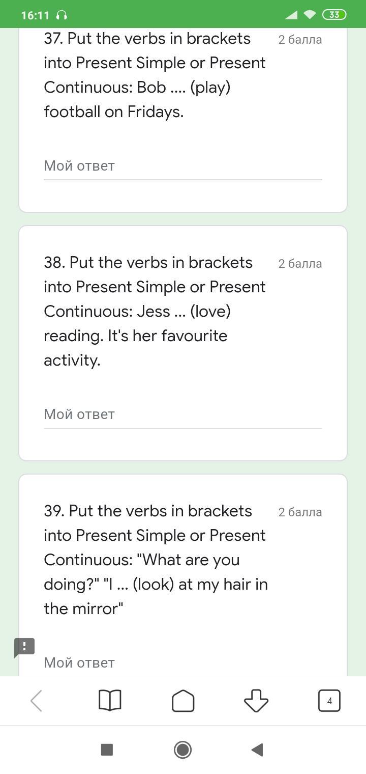366x774 pixels.
Task: Go to the browser home page icon
Action: [x=183, y=701]
